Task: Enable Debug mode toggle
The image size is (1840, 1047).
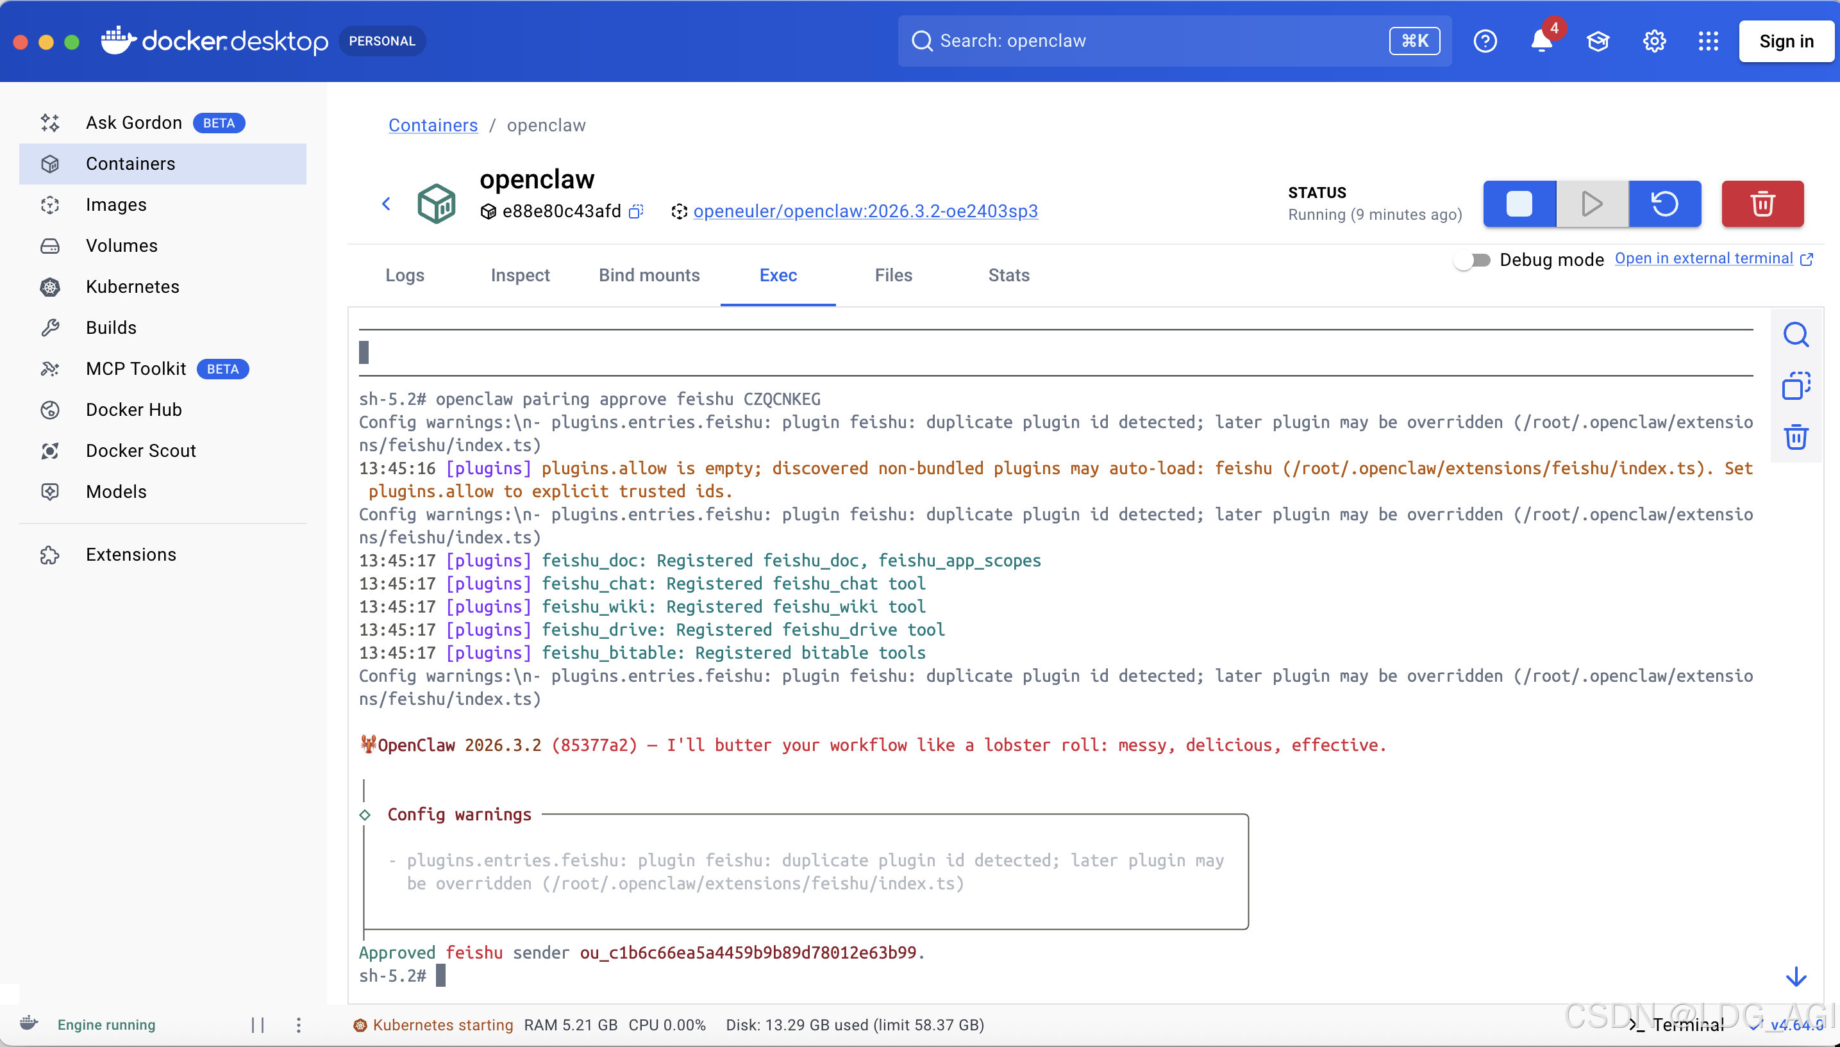Action: tap(1472, 260)
